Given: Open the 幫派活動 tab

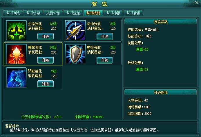Looking at the screenshot, I should point(133,13).
